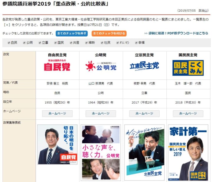Image resolution: width=212 pixels, height=182 pixels.
Task: Uncheck the 共産 checkbox
Action: click(x=71, y=43)
